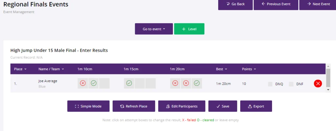The height and width of the screenshot is (131, 336).
Task: Sort by Place column header
Action: click(20, 69)
